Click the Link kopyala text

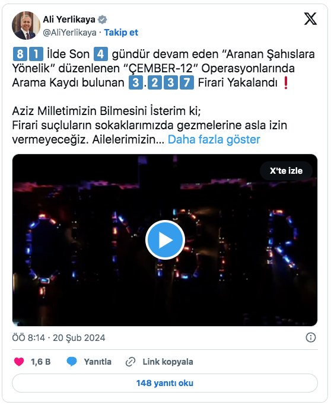[168, 362]
